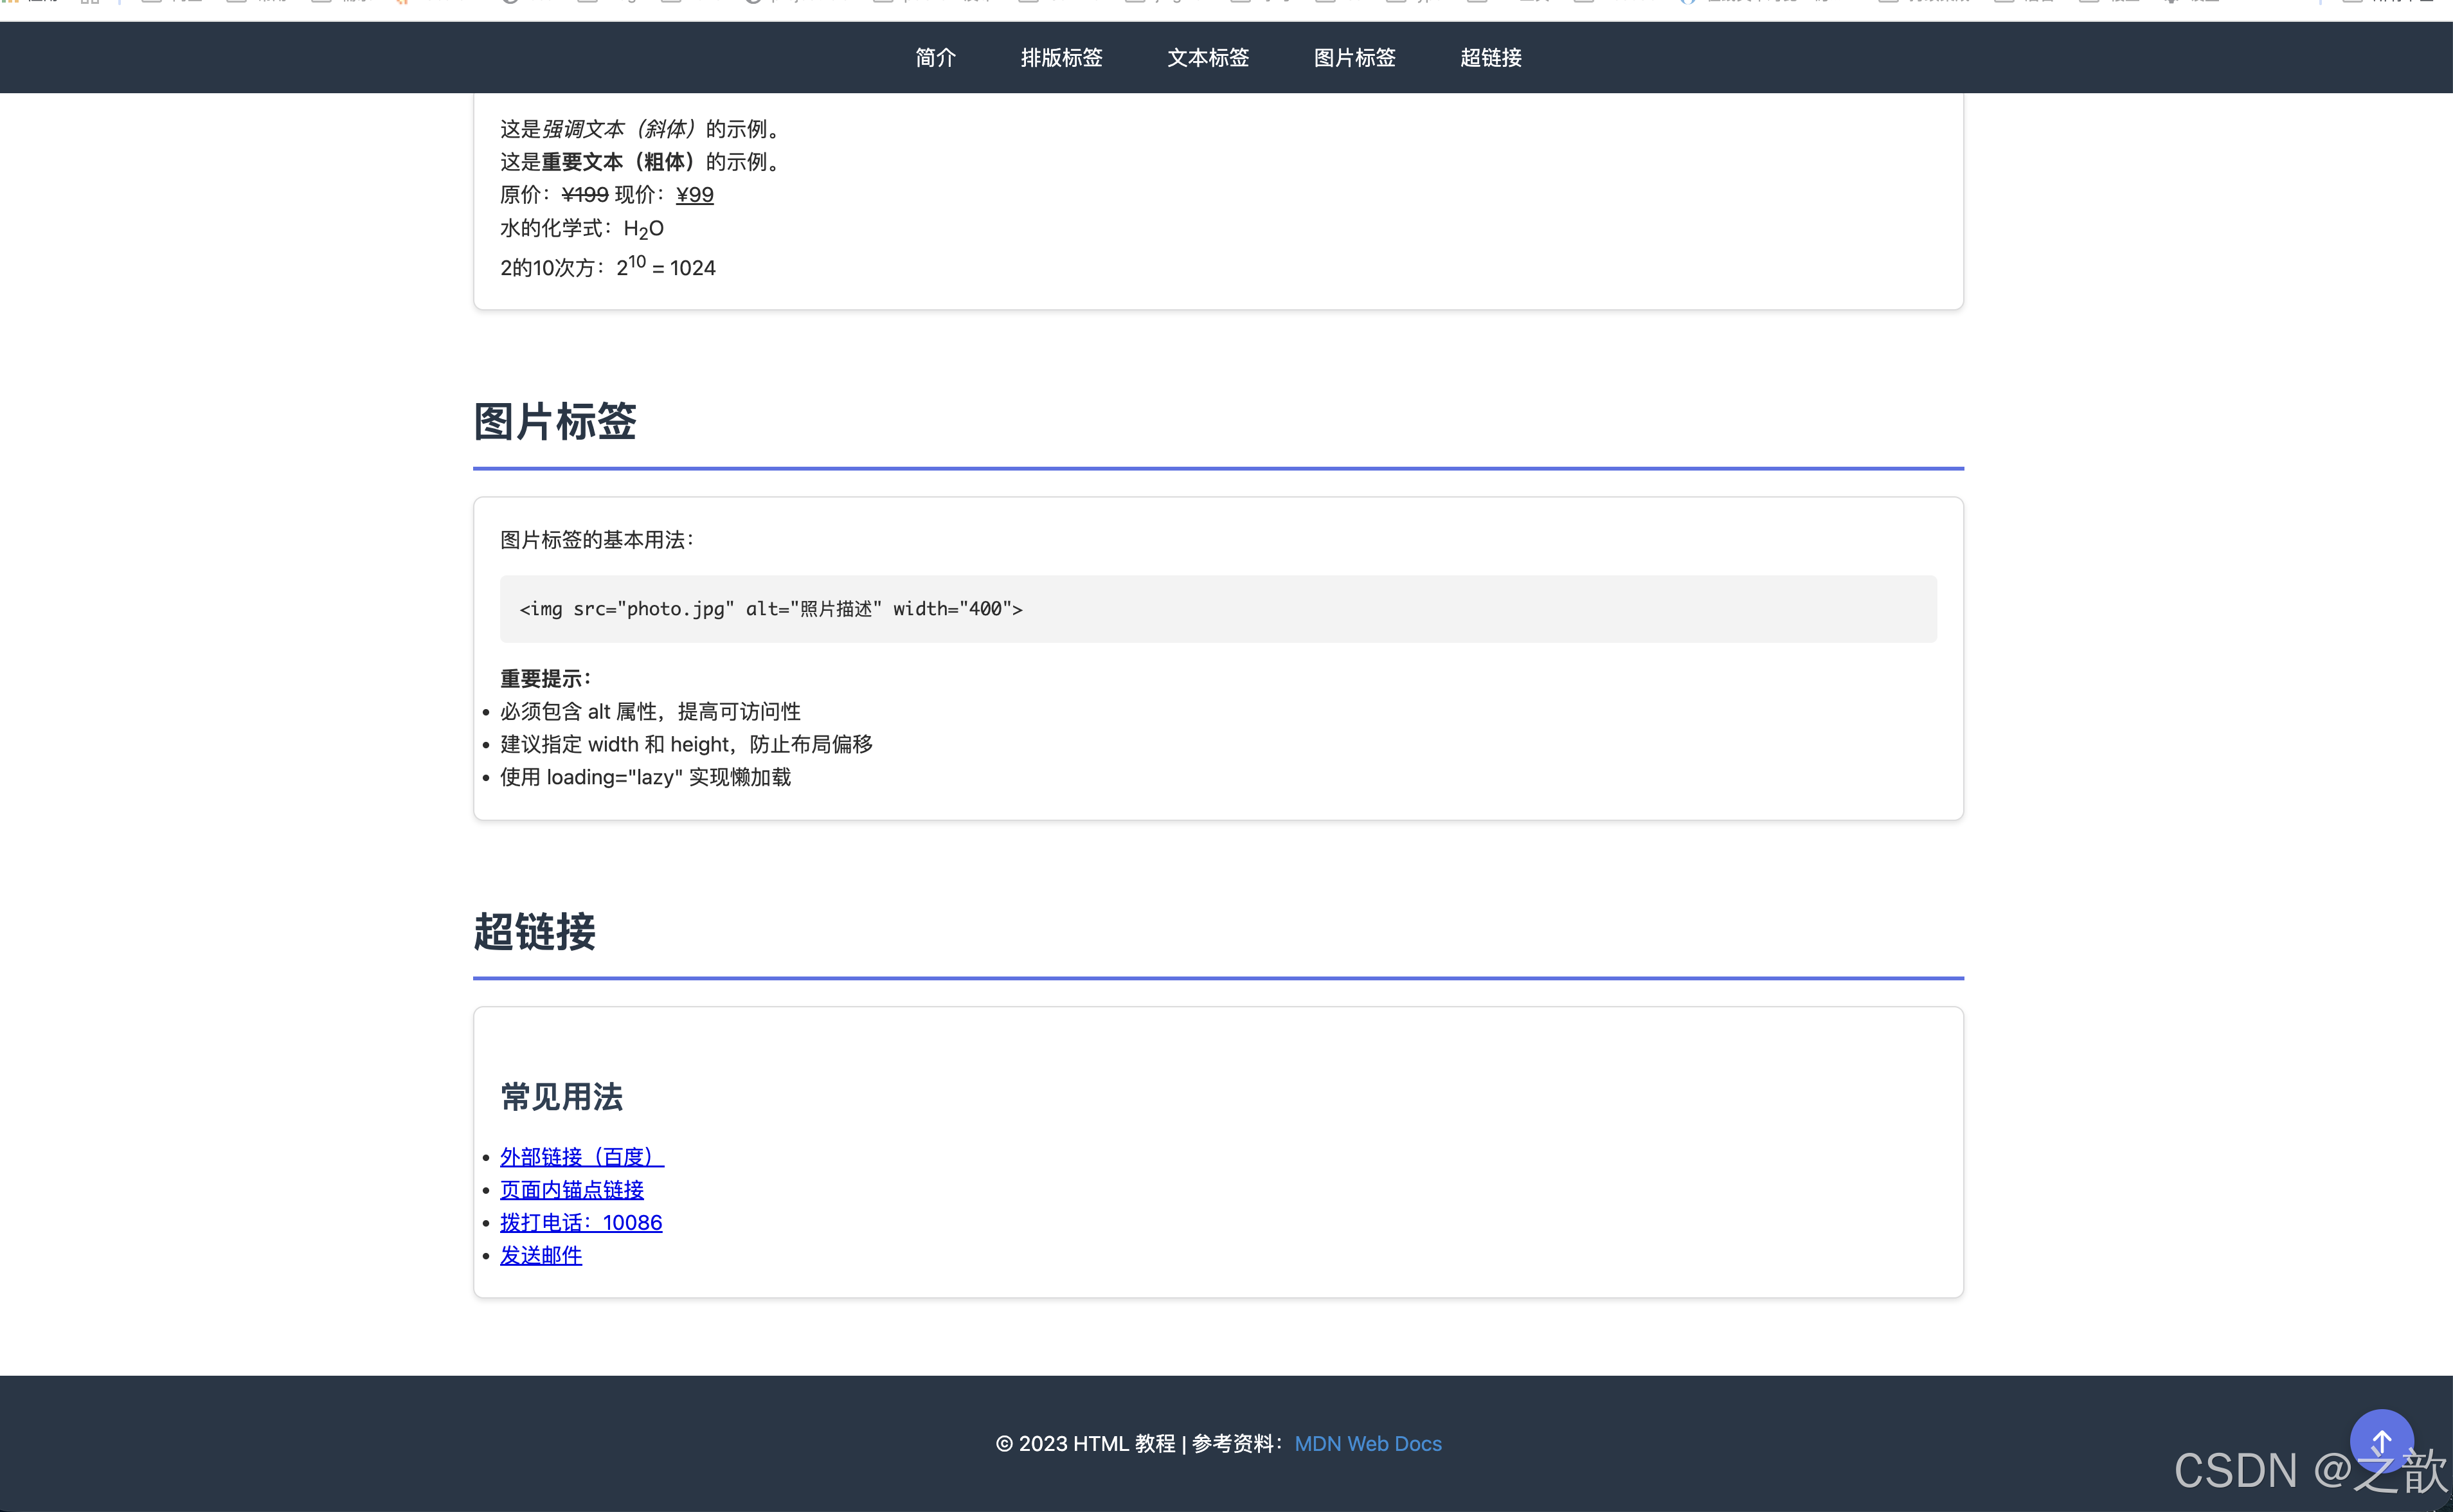The width and height of the screenshot is (2453, 1512).
Task: Click the 超链接 section heading
Action: 534,932
